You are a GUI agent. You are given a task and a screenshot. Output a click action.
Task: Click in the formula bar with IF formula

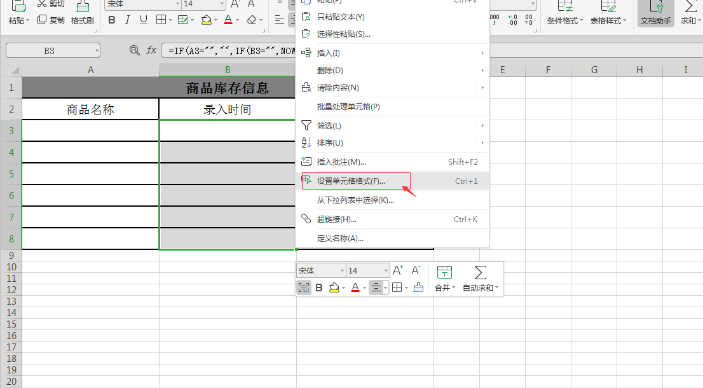(x=229, y=51)
